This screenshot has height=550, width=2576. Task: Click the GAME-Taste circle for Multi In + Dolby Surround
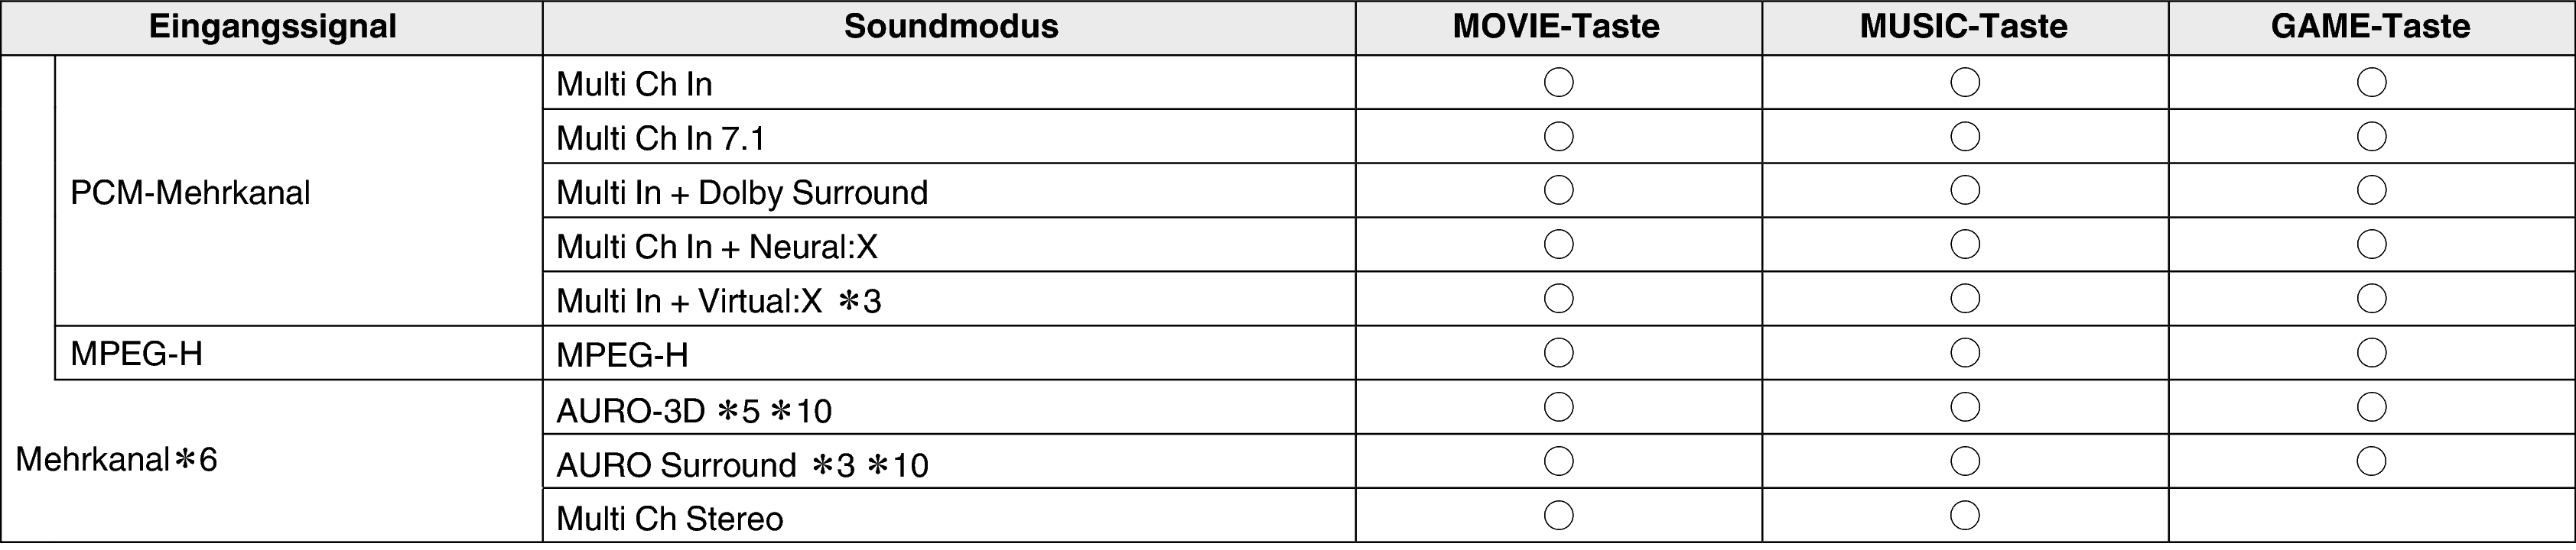coord(2371,191)
